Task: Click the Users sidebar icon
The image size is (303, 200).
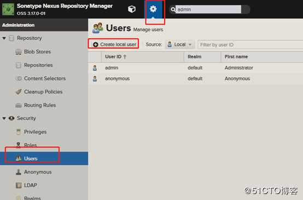Action: pos(19,158)
